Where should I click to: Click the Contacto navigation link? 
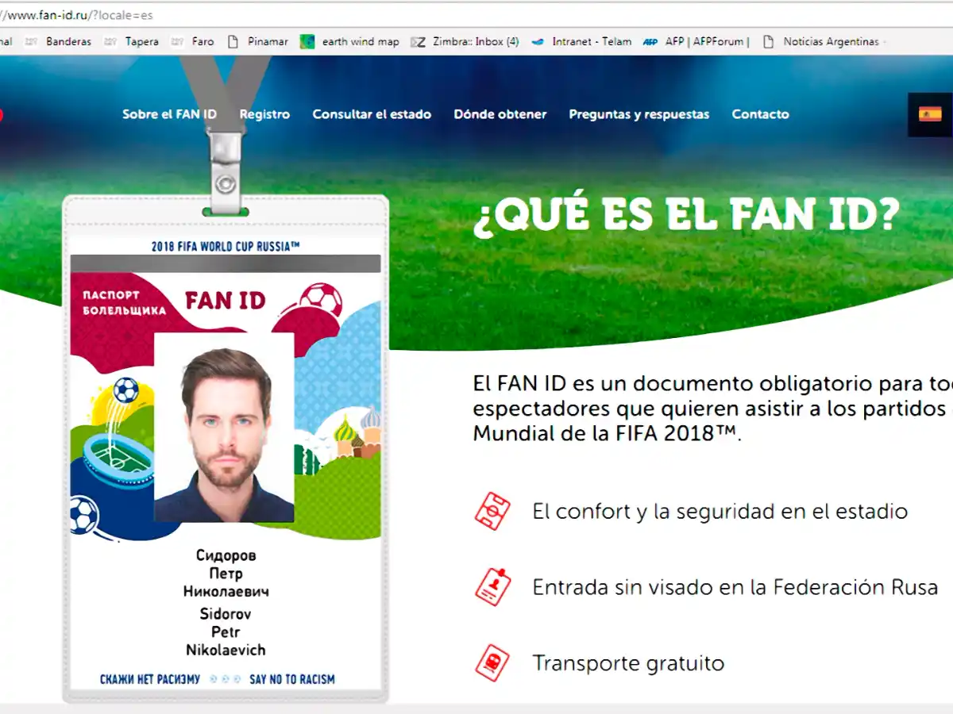(760, 114)
